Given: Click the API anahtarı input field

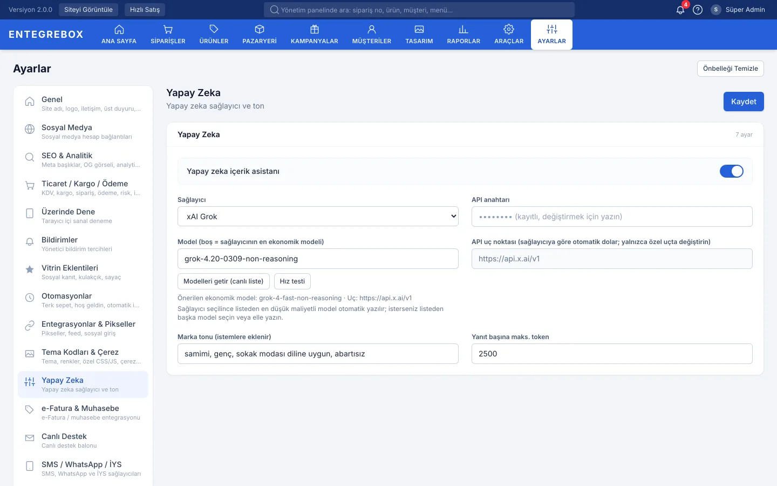Looking at the screenshot, I should (x=612, y=217).
